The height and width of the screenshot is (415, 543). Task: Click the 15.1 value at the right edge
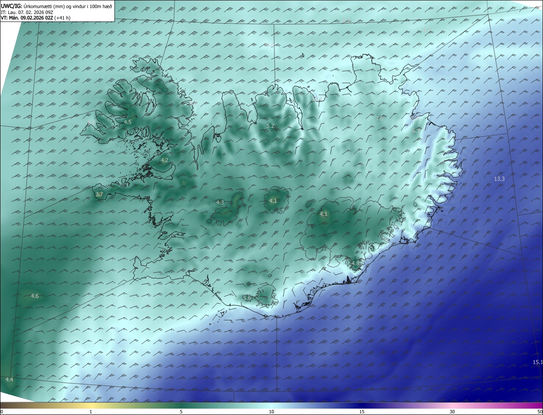[537, 362]
